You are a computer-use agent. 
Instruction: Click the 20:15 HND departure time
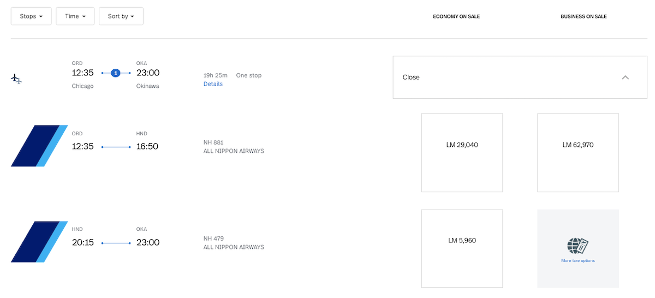click(83, 242)
